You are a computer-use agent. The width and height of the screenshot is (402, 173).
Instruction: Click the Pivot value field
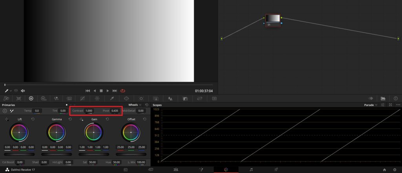(115, 111)
